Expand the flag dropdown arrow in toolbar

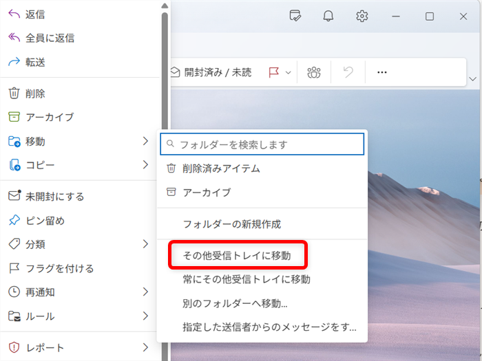[289, 72]
